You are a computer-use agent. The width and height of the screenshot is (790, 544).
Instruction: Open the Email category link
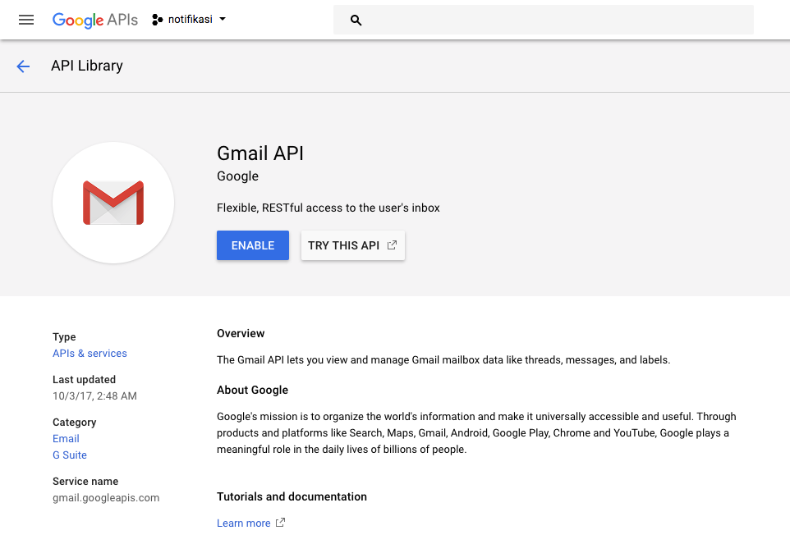coord(66,438)
